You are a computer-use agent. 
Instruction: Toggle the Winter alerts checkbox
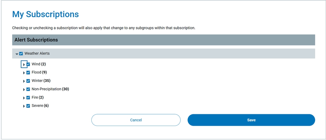click(28, 81)
